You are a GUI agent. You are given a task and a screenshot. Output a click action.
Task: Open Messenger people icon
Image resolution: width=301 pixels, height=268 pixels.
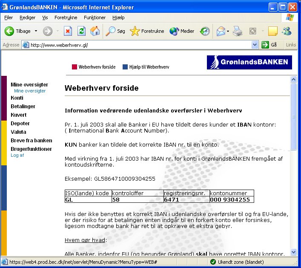287,31
